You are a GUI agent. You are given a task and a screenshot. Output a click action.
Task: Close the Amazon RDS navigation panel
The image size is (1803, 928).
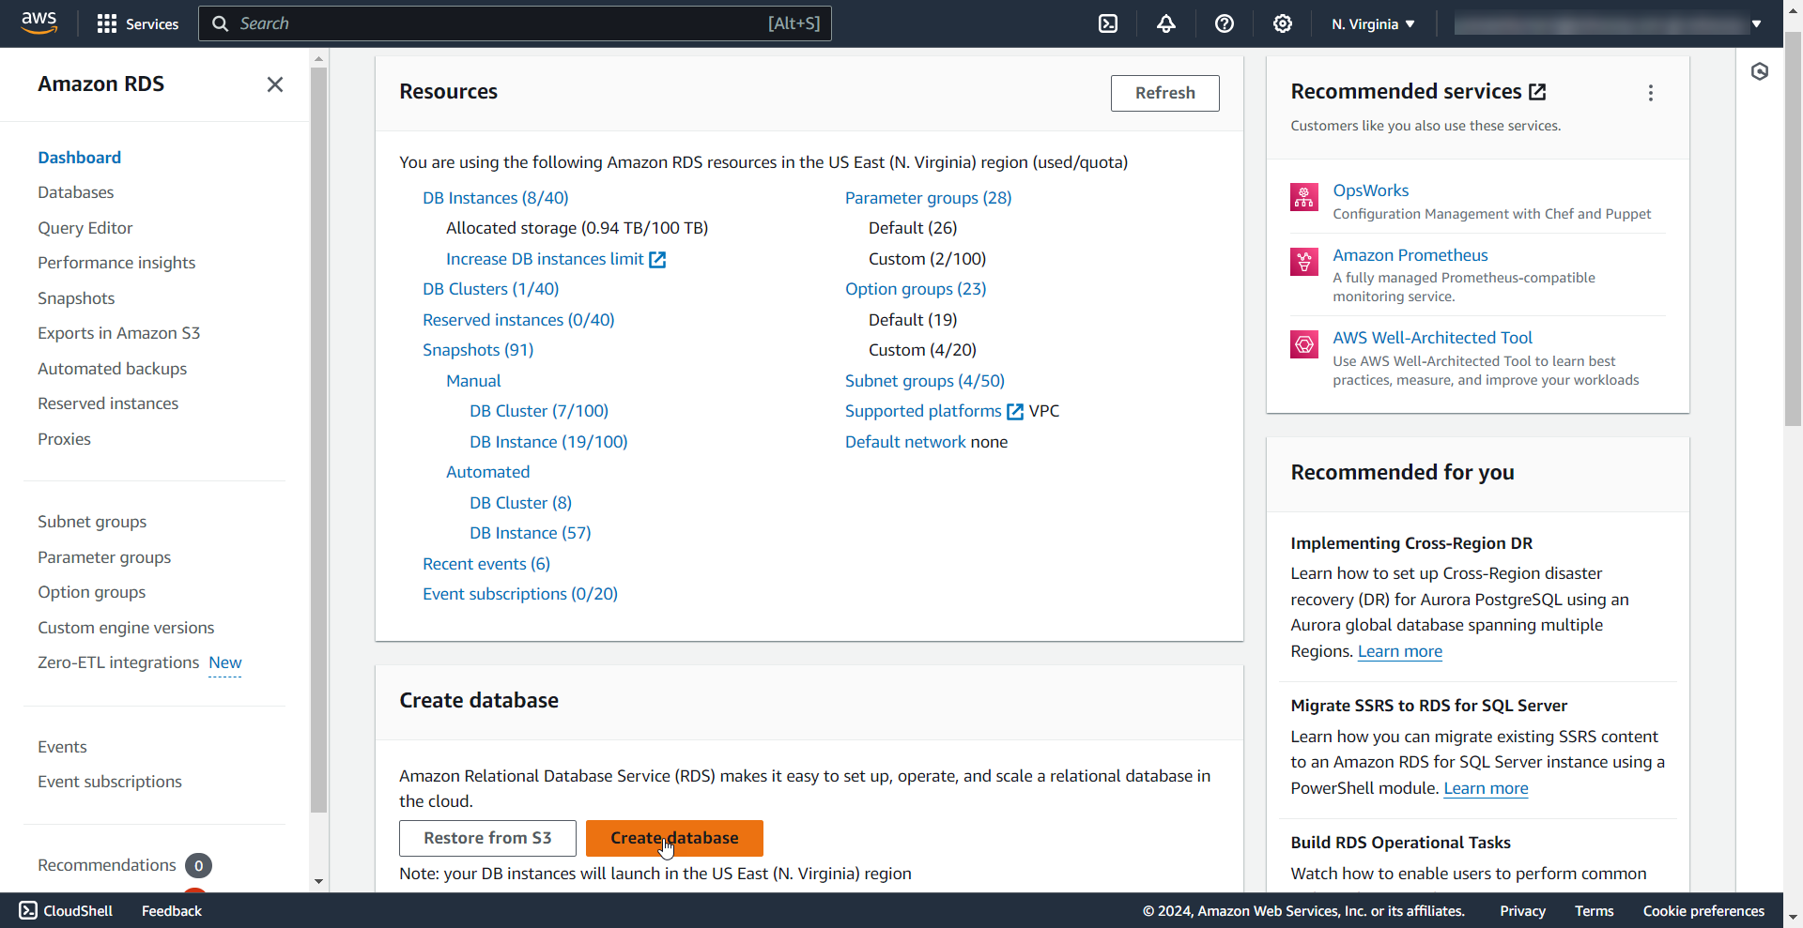click(x=275, y=84)
